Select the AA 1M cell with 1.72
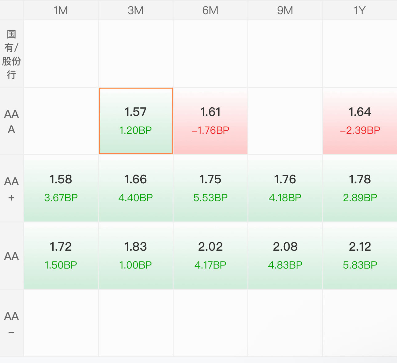 pyautogui.click(x=61, y=256)
